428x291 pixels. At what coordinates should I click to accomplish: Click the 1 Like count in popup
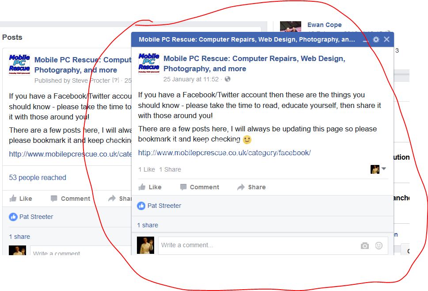(x=147, y=169)
